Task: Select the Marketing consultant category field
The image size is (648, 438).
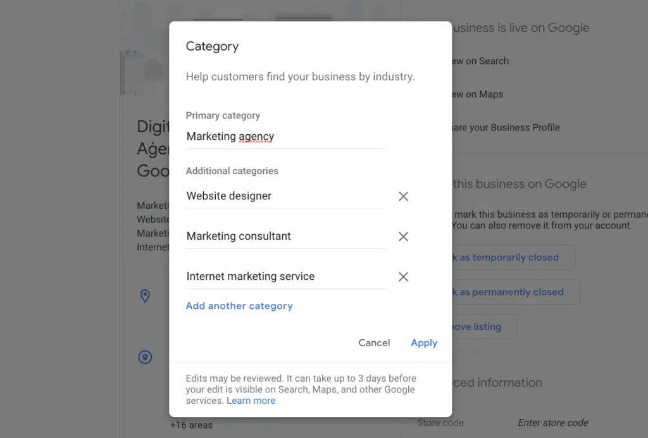Action: click(285, 236)
